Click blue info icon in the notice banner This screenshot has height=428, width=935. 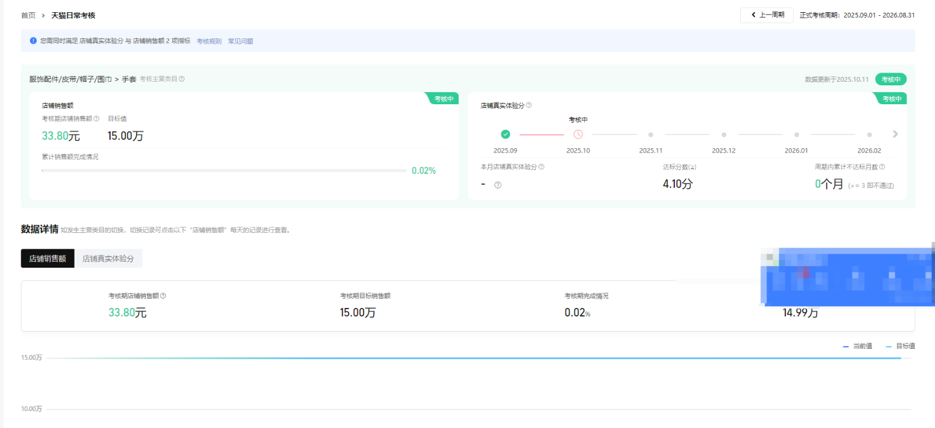[x=34, y=41]
